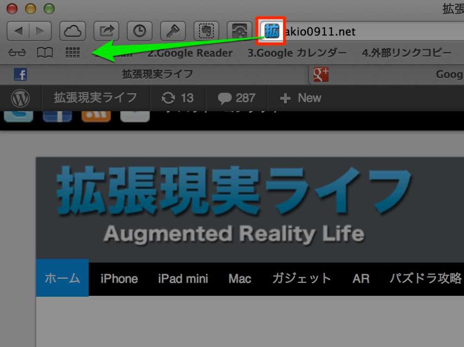464x347 pixels.
Task: Click the Share toolbar button
Action: point(106,31)
